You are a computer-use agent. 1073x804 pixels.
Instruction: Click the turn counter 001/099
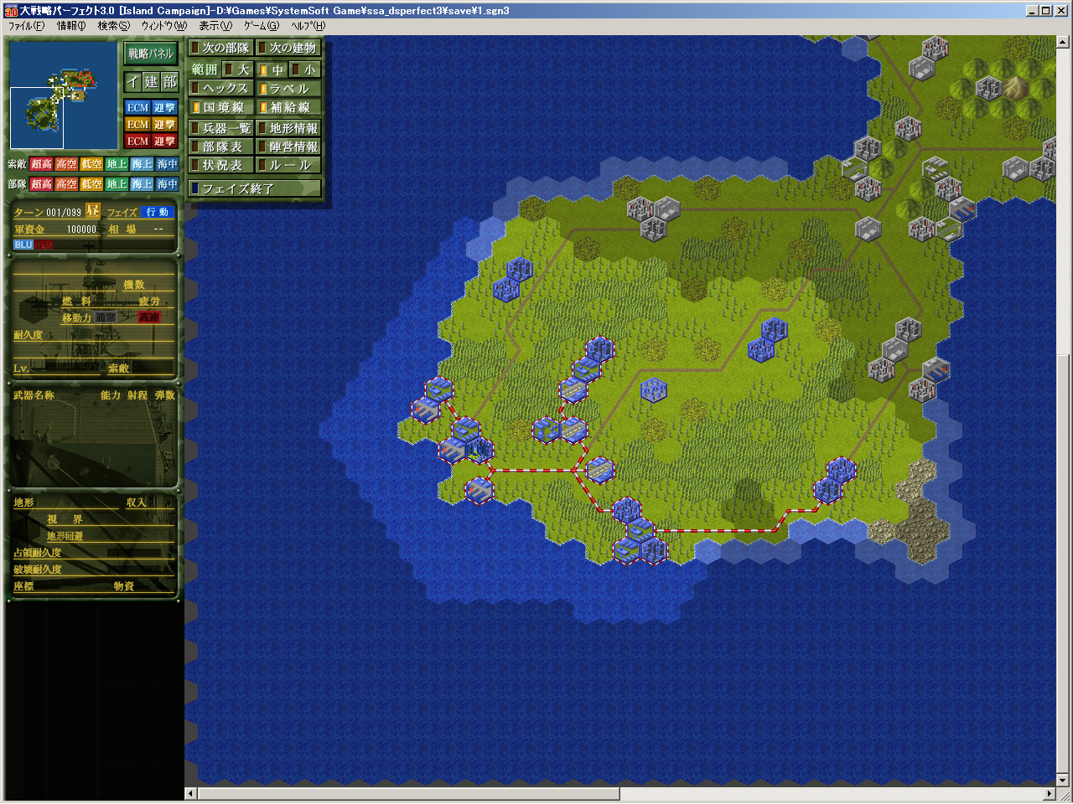click(64, 213)
